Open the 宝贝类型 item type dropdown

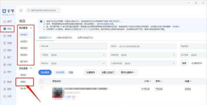tap(193, 55)
